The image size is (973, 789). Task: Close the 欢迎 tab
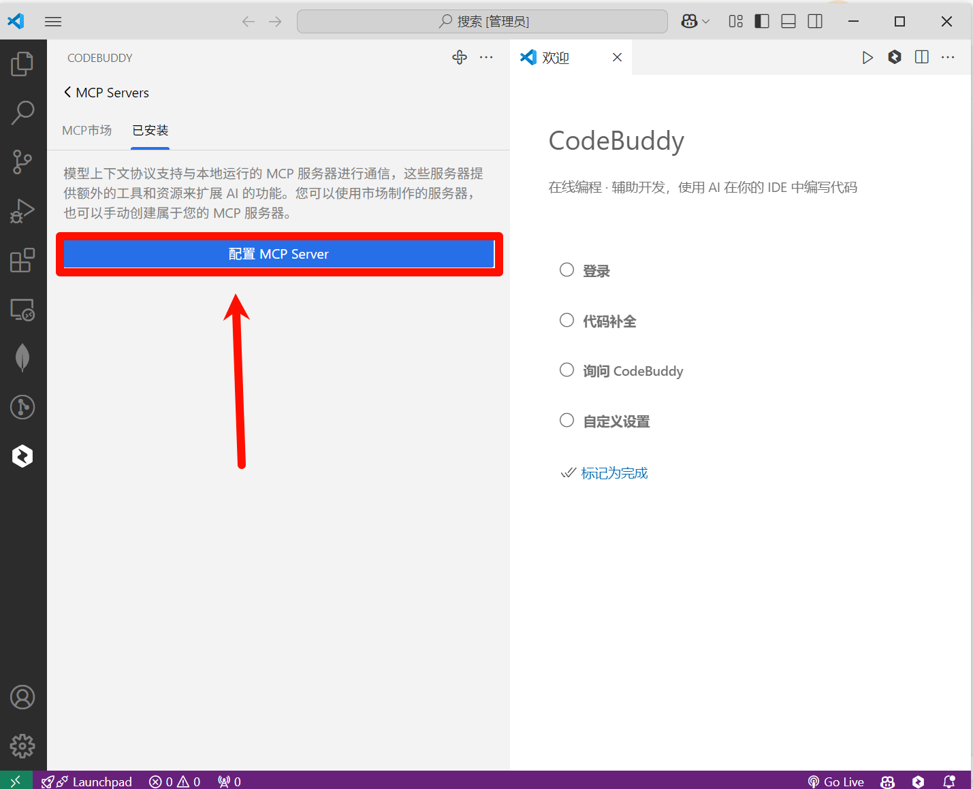tap(617, 58)
